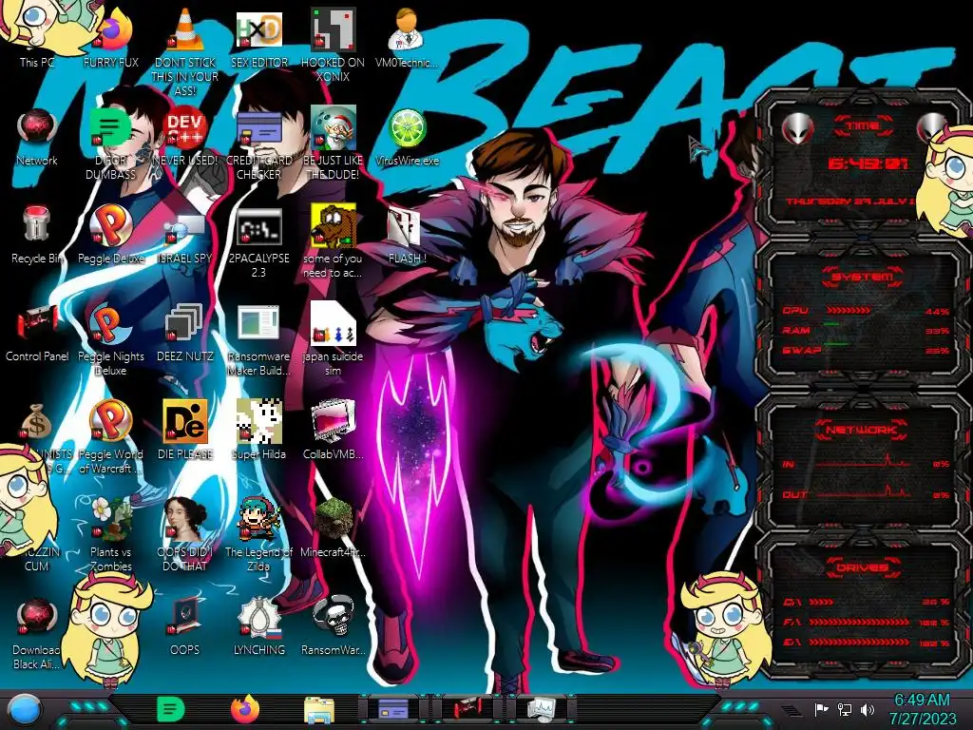The image size is (973, 730).
Task: Click the E:\ drive usage row
Action: click(x=865, y=643)
